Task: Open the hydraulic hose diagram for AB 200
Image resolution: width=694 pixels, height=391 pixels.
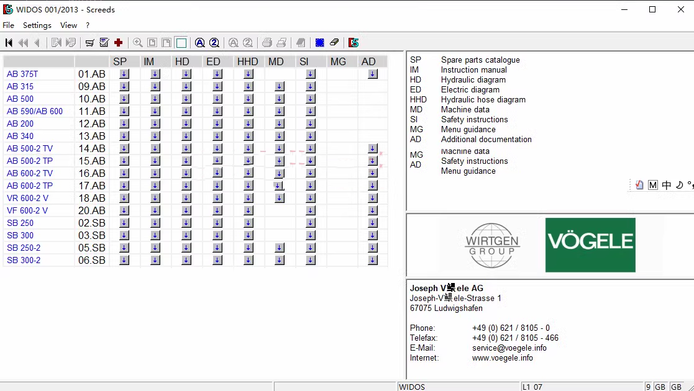Action: click(x=249, y=124)
